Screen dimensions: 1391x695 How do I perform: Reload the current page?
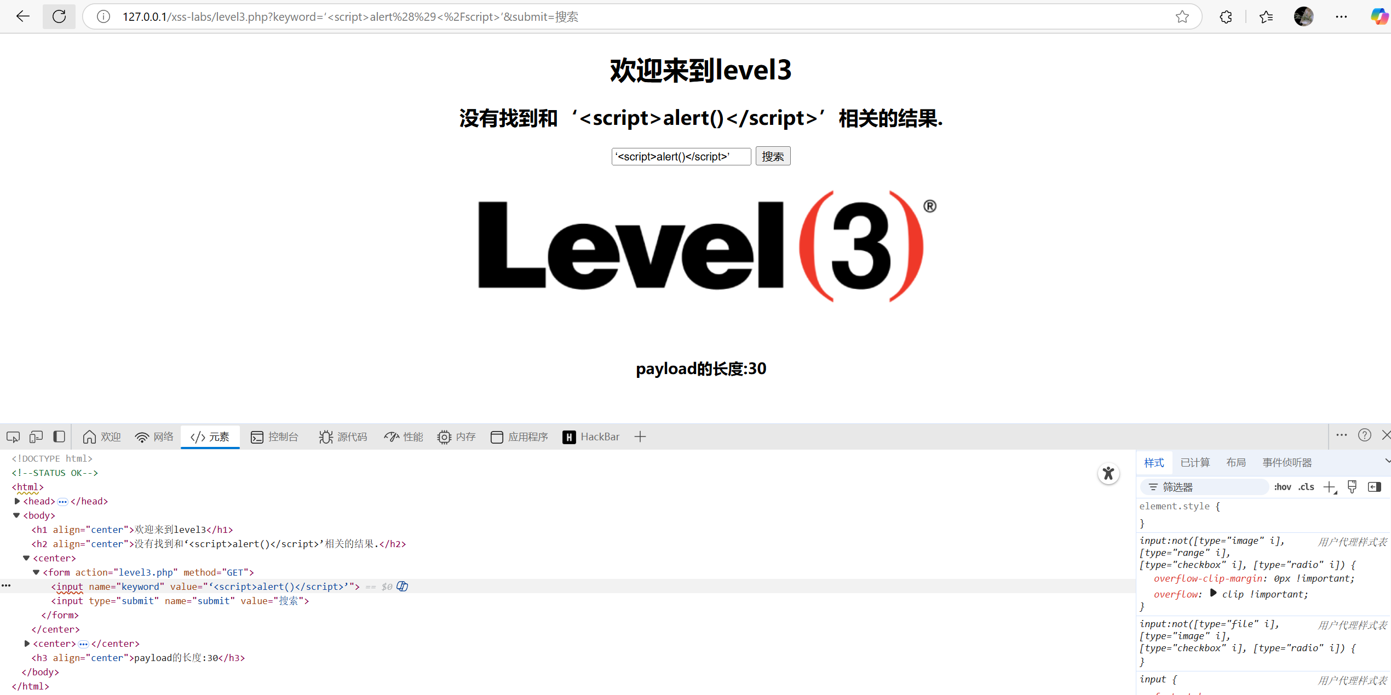[x=59, y=16]
